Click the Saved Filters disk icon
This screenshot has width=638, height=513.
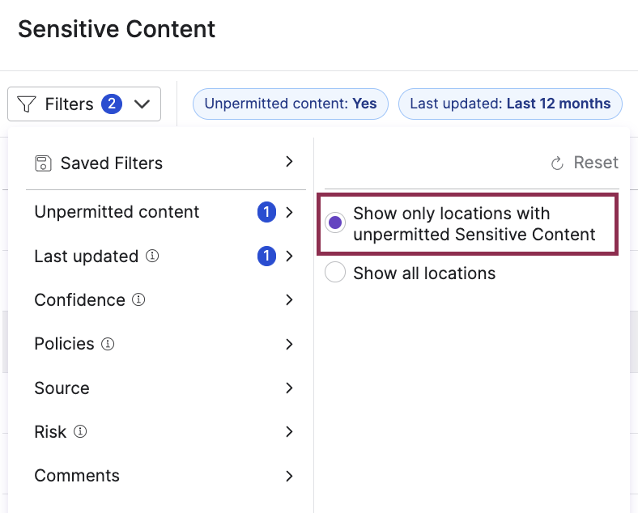43,163
